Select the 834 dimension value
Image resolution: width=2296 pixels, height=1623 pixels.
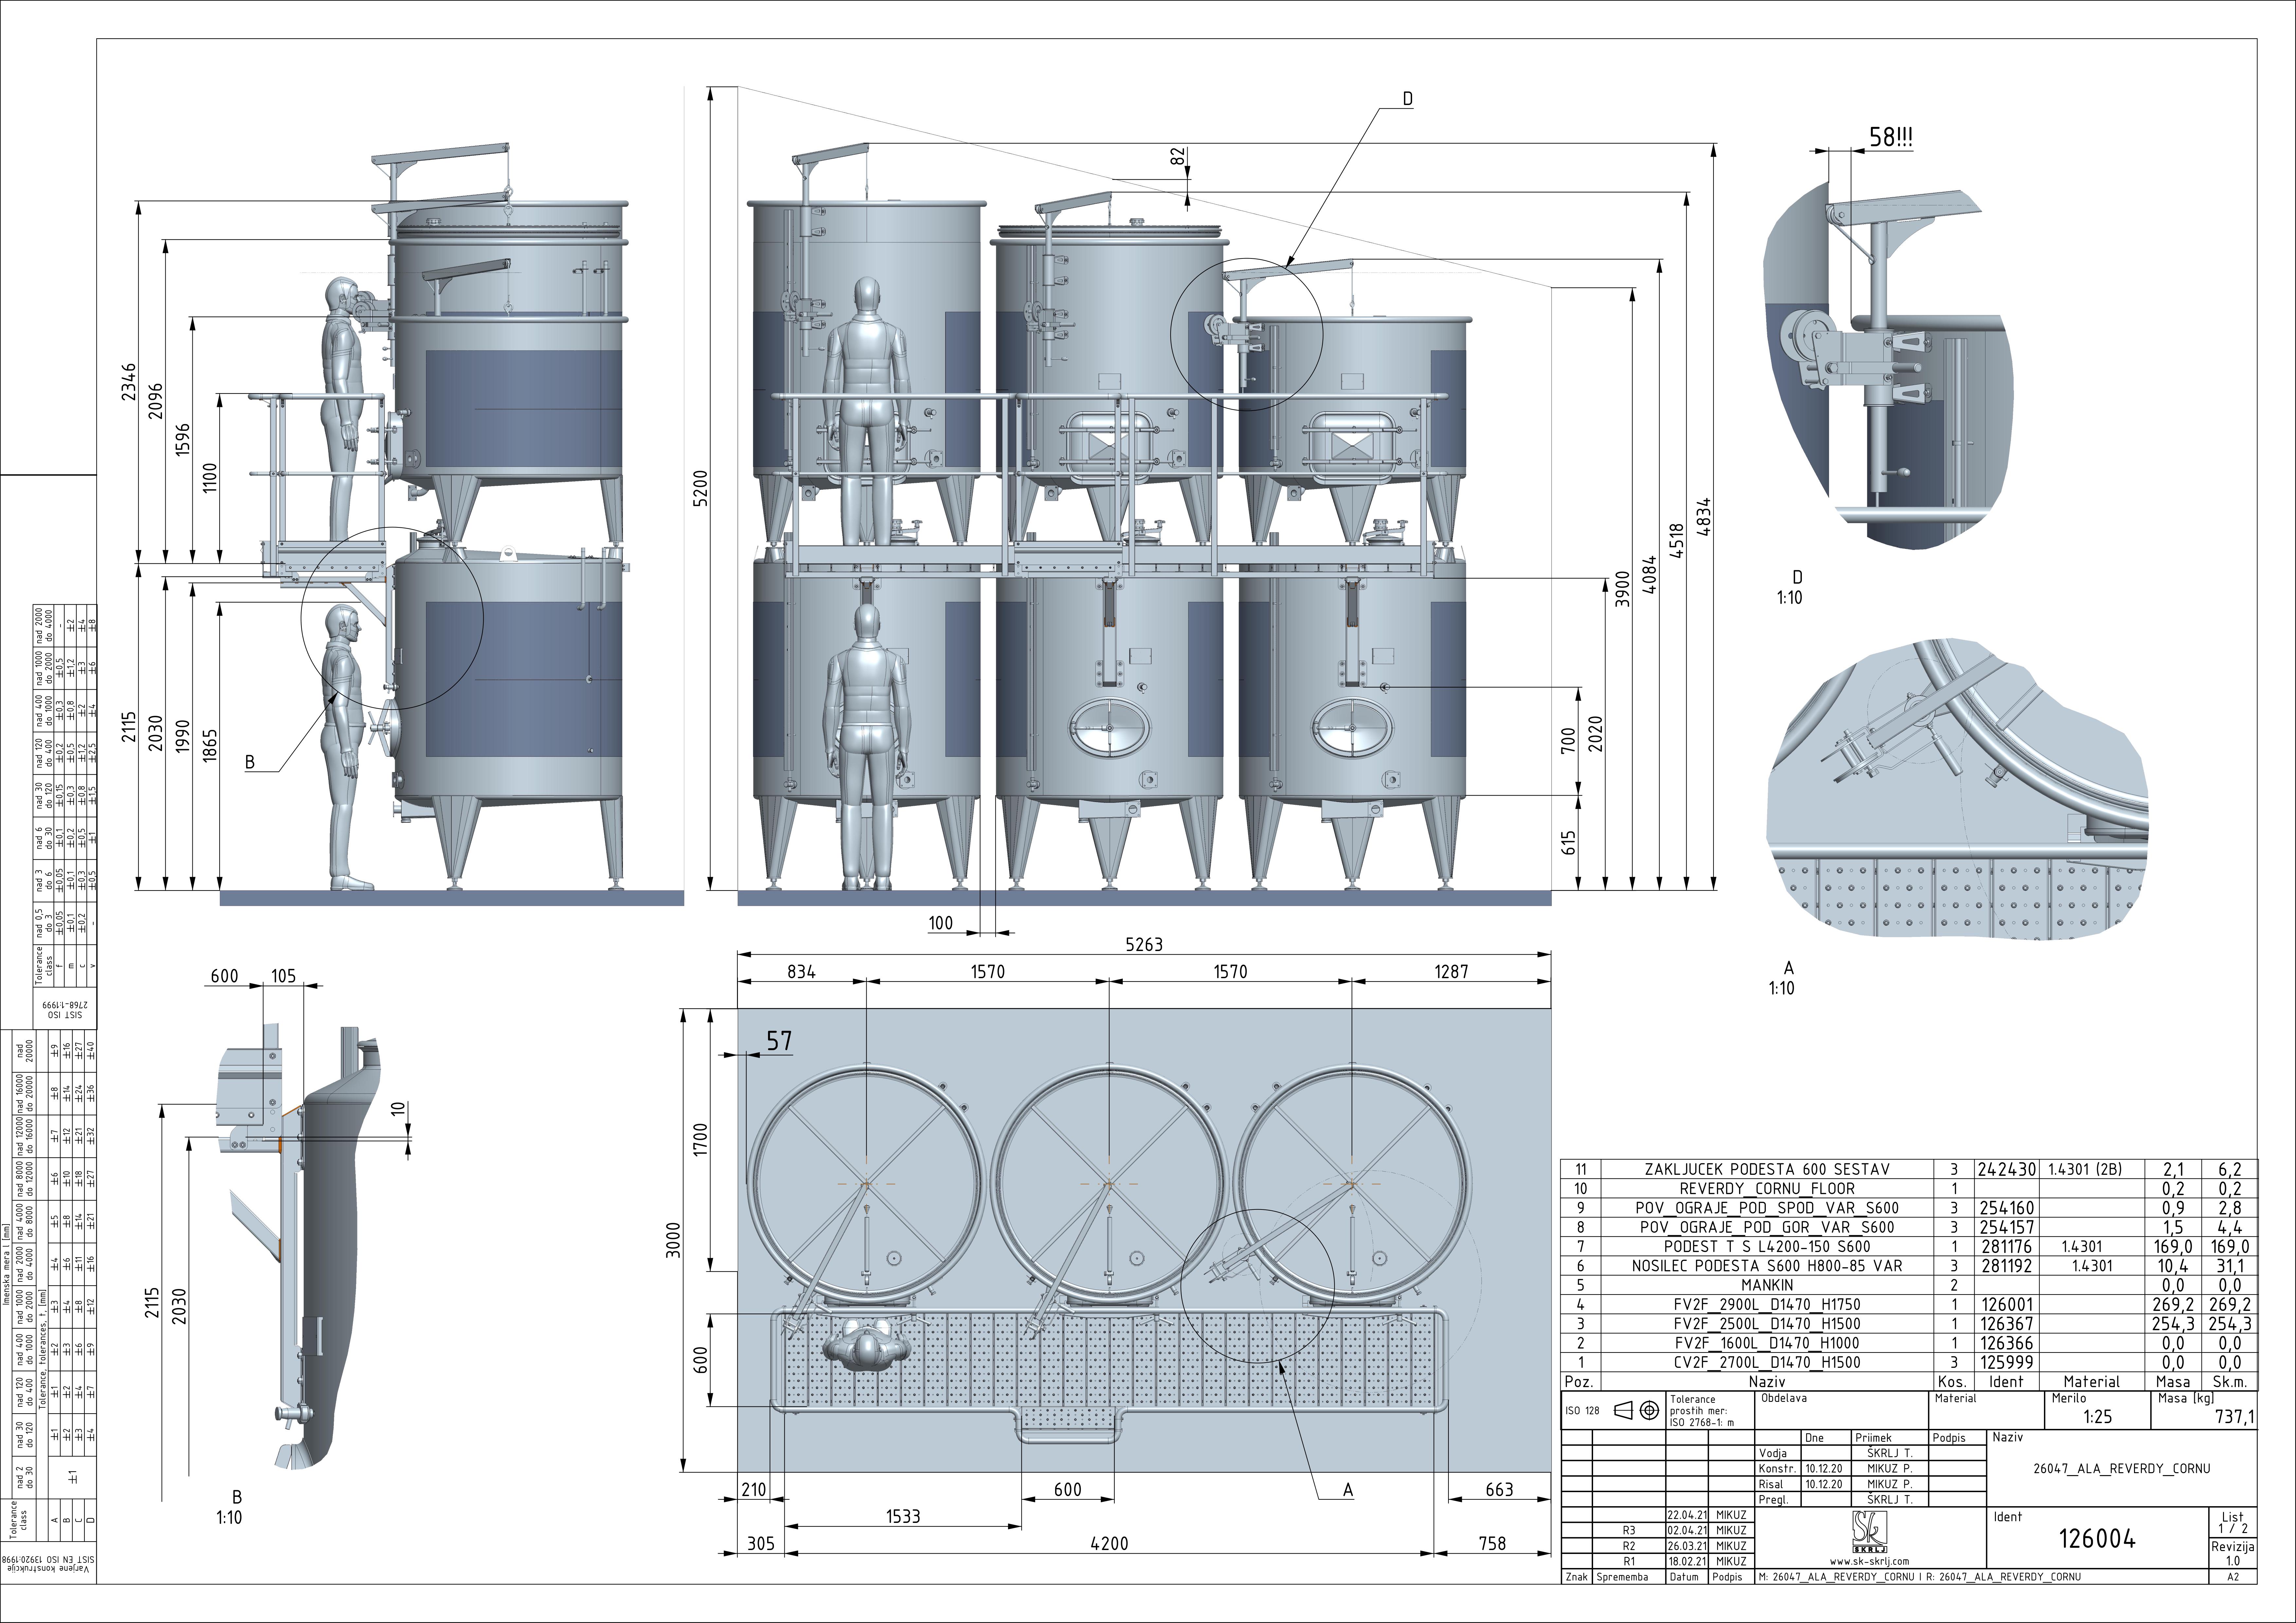(x=801, y=971)
